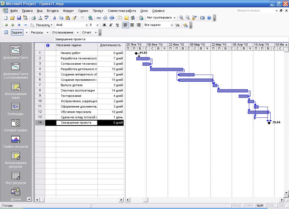This screenshot has width=289, height=209.
Task: Click the Введите вопрос help input box
Action: (x=256, y=11)
